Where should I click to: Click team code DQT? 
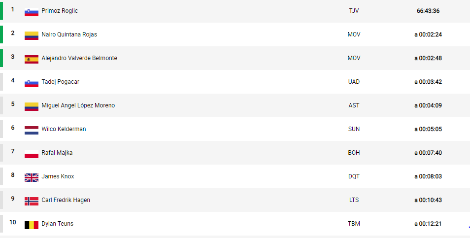coord(354,176)
